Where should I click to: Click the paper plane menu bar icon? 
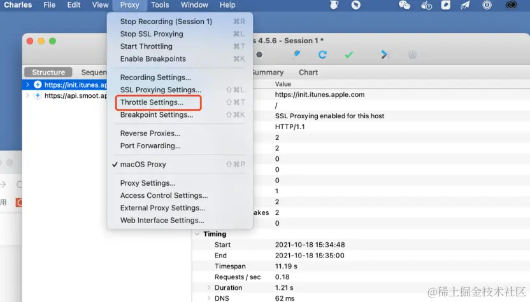point(466,4)
